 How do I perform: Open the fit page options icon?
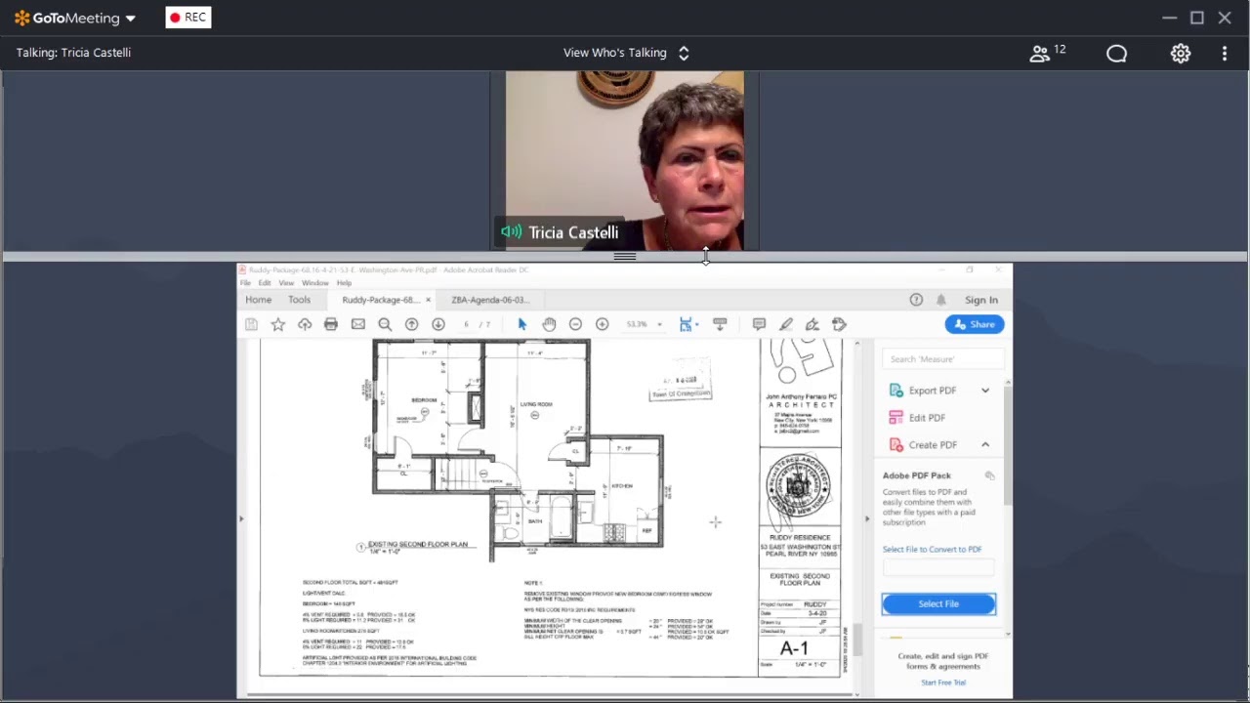pos(687,324)
